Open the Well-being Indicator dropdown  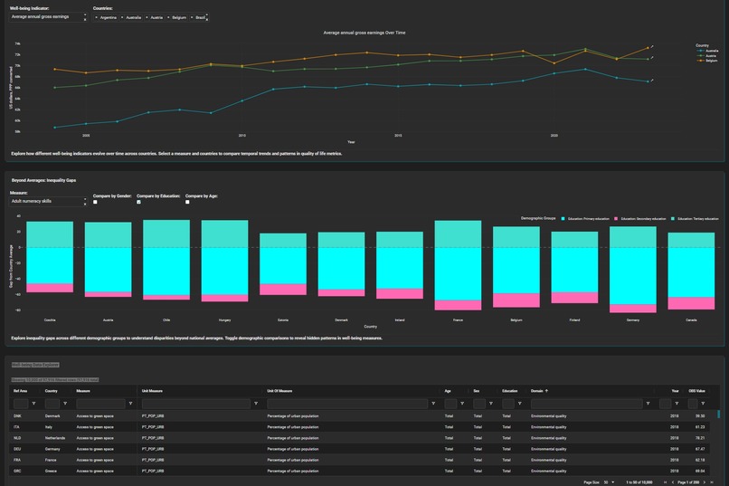(48, 17)
